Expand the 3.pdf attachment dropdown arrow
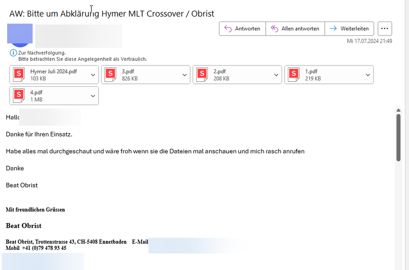 pyautogui.click(x=185, y=75)
